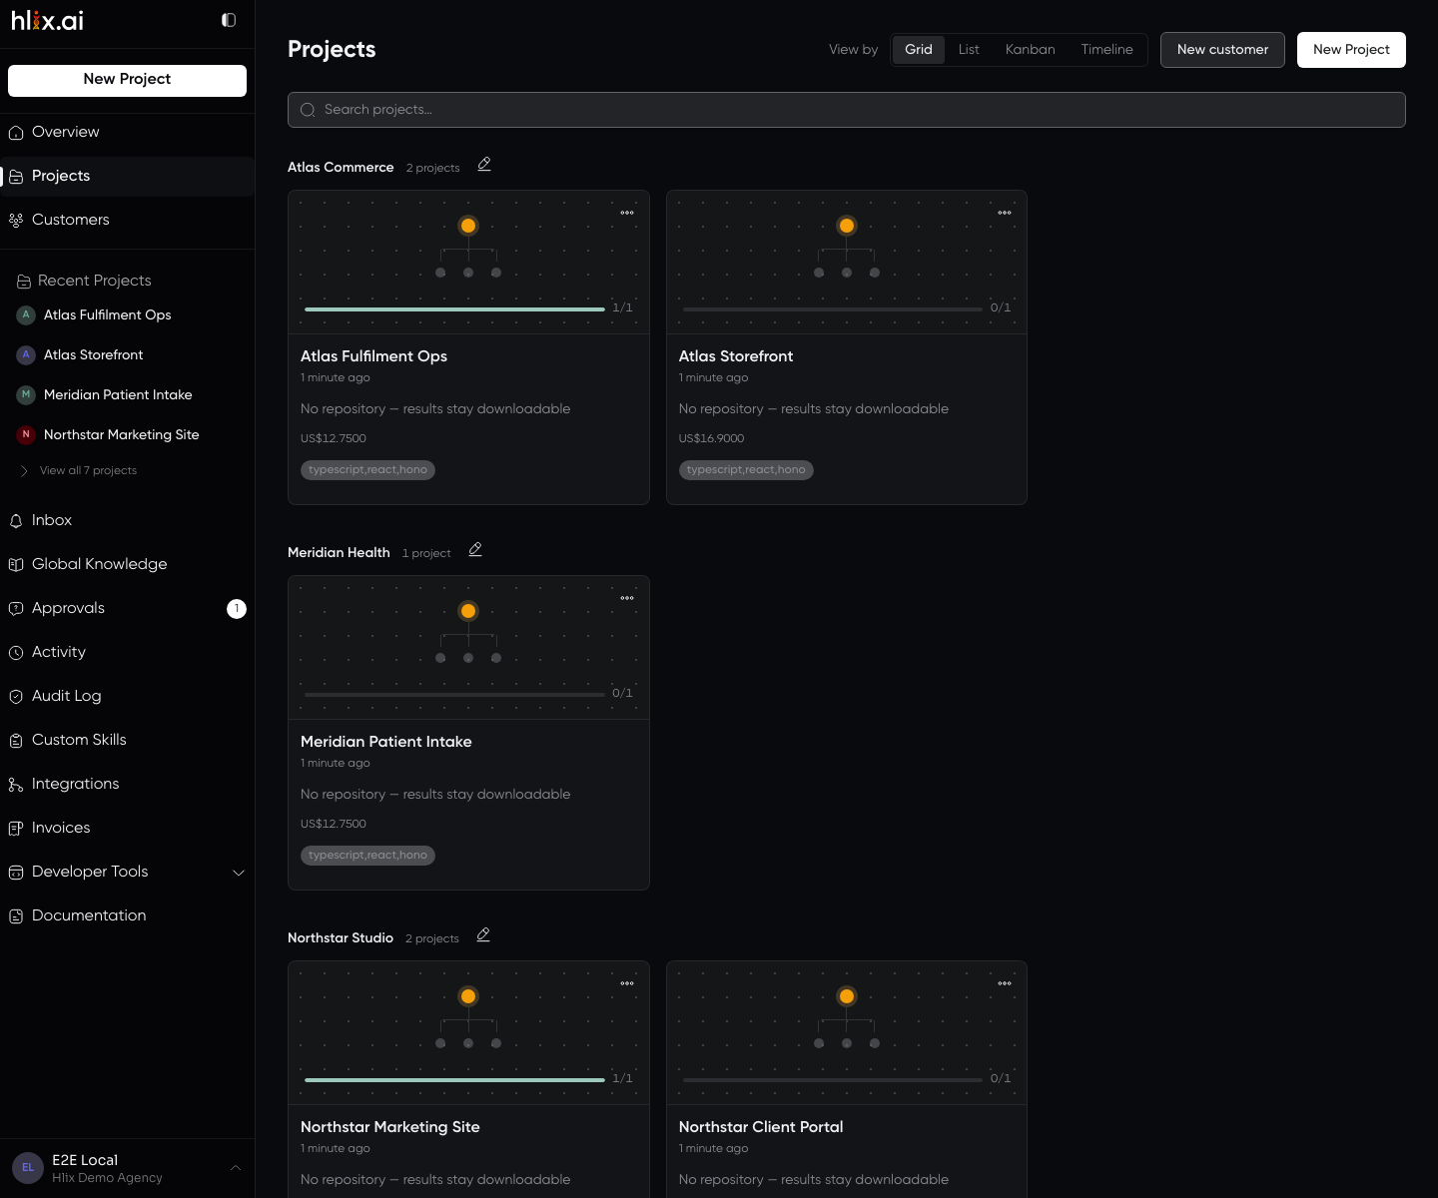Open the Atlas Fulfilment Ops card title
Screen dimensions: 1438x1198
tap(373, 356)
